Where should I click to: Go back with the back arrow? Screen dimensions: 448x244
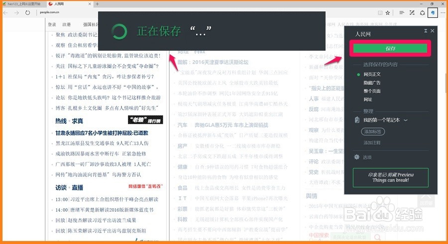5,12
